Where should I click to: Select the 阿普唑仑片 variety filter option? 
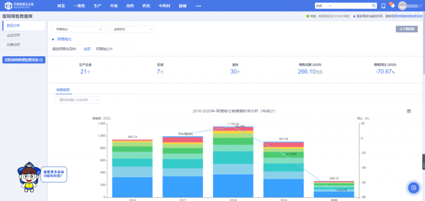pyautogui.click(x=104, y=49)
